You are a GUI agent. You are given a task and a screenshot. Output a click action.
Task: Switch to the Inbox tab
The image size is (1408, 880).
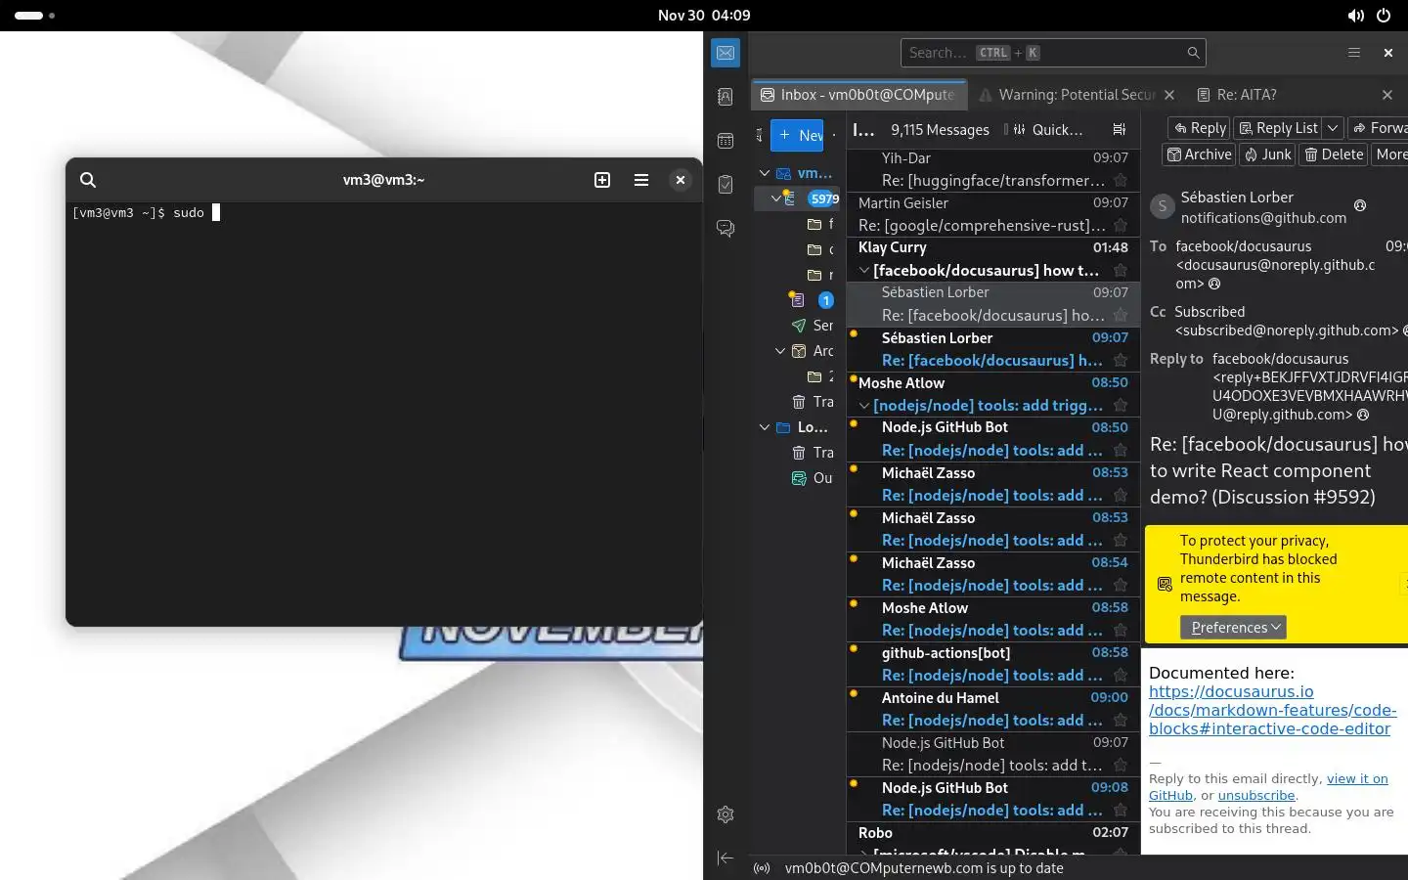point(858,95)
